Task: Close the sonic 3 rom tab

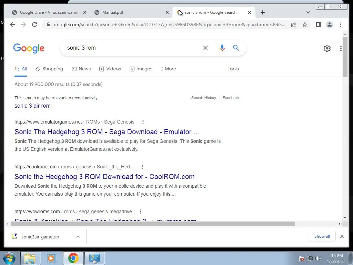Action: click(x=250, y=12)
